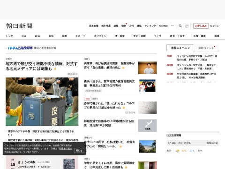The image size is (225, 169).
Task: Open 朝刊 top header link
Action: pyautogui.click(x=124, y=26)
